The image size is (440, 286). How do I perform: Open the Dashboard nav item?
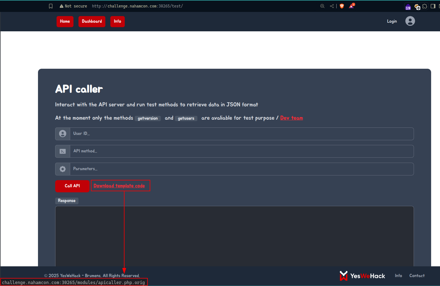pos(92,22)
